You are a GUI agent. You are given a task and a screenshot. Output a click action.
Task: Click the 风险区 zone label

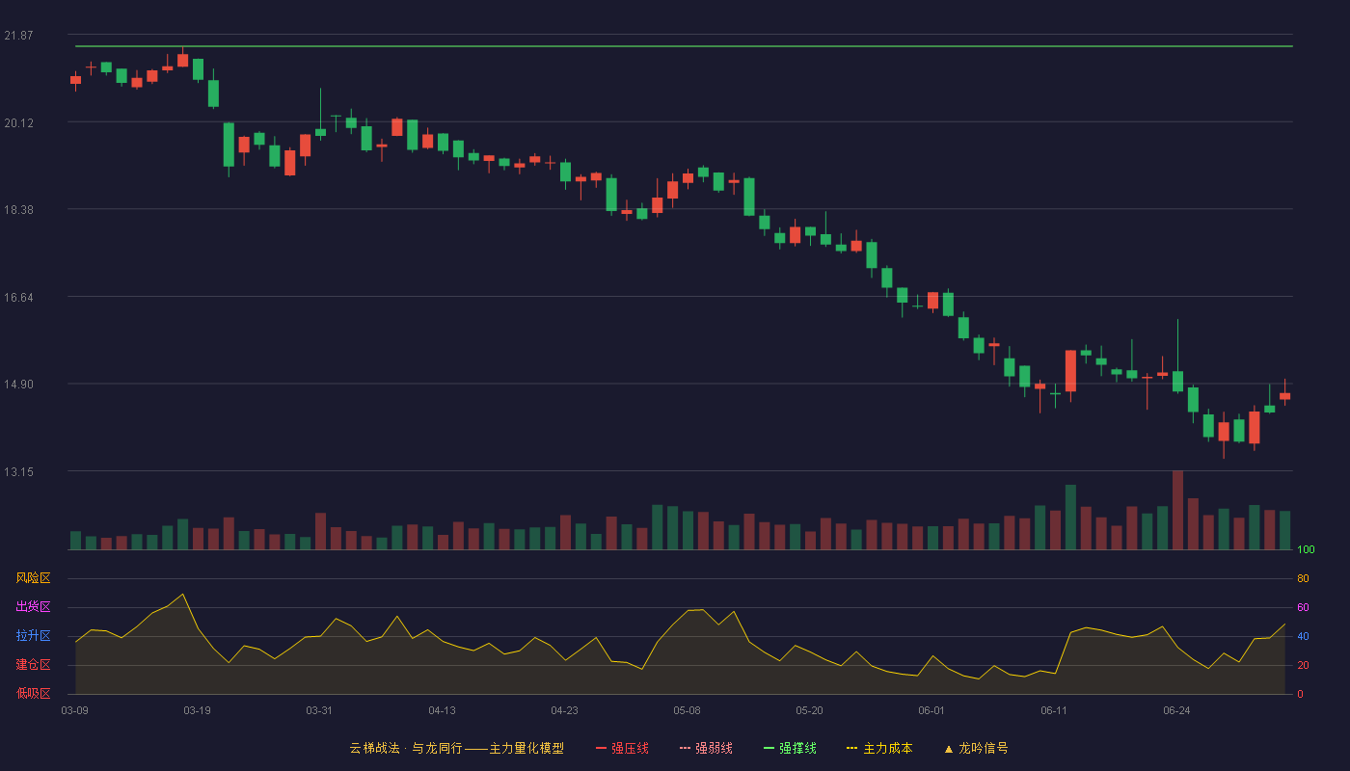pos(33,578)
